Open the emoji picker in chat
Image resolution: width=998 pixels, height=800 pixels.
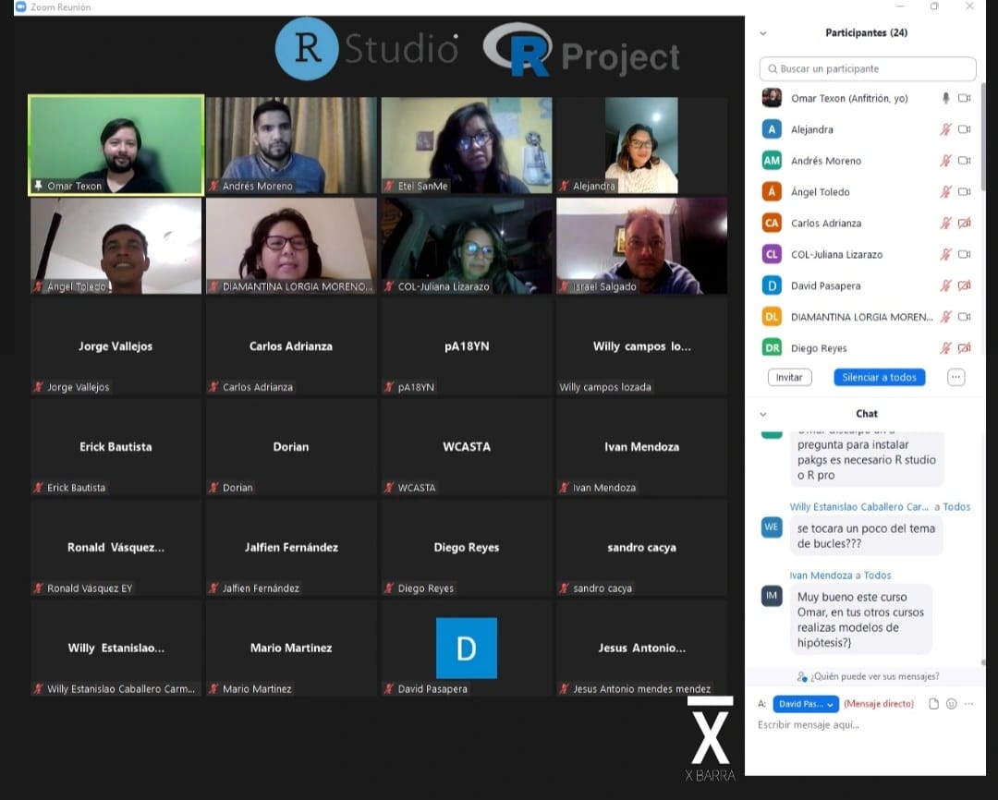coord(952,704)
